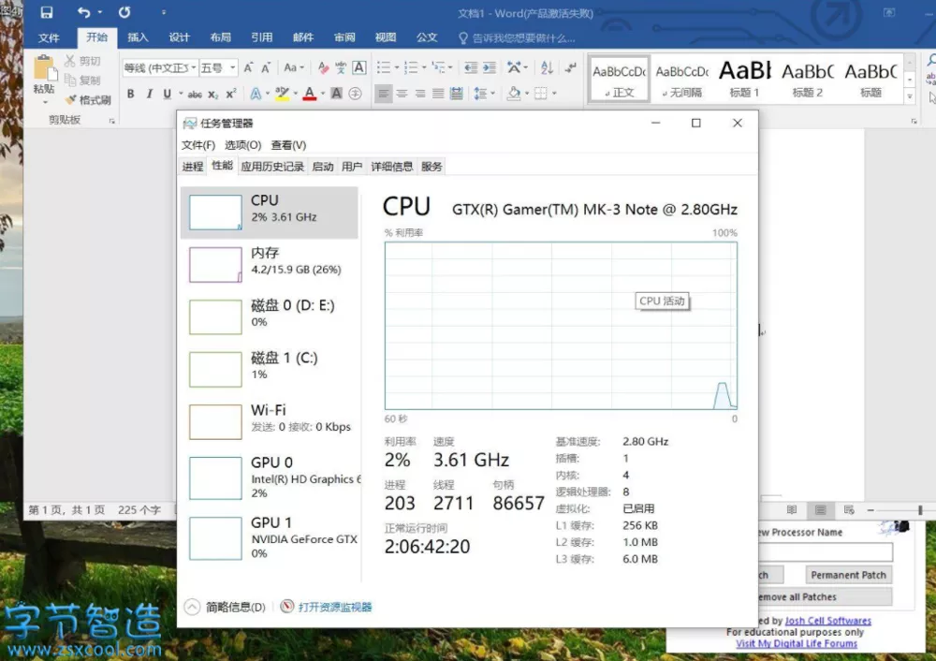
Task: Open the font name dropdown
Action: point(194,68)
